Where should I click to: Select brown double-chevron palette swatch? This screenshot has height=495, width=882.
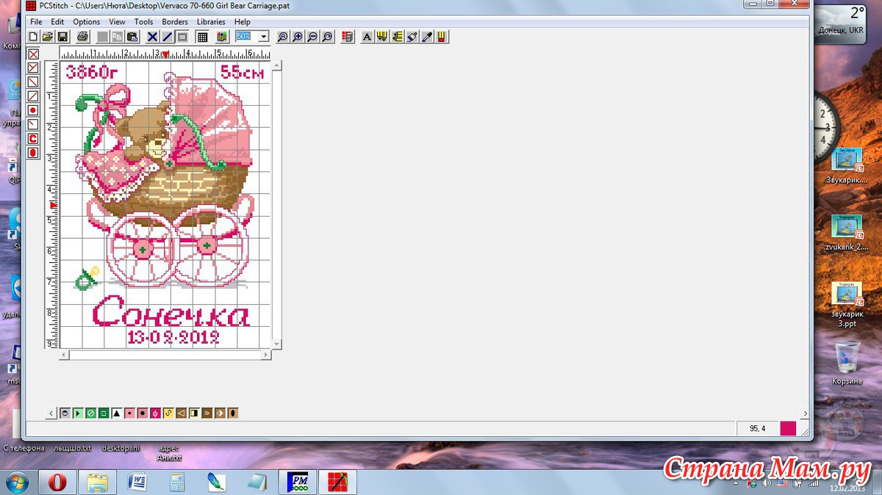click(207, 413)
